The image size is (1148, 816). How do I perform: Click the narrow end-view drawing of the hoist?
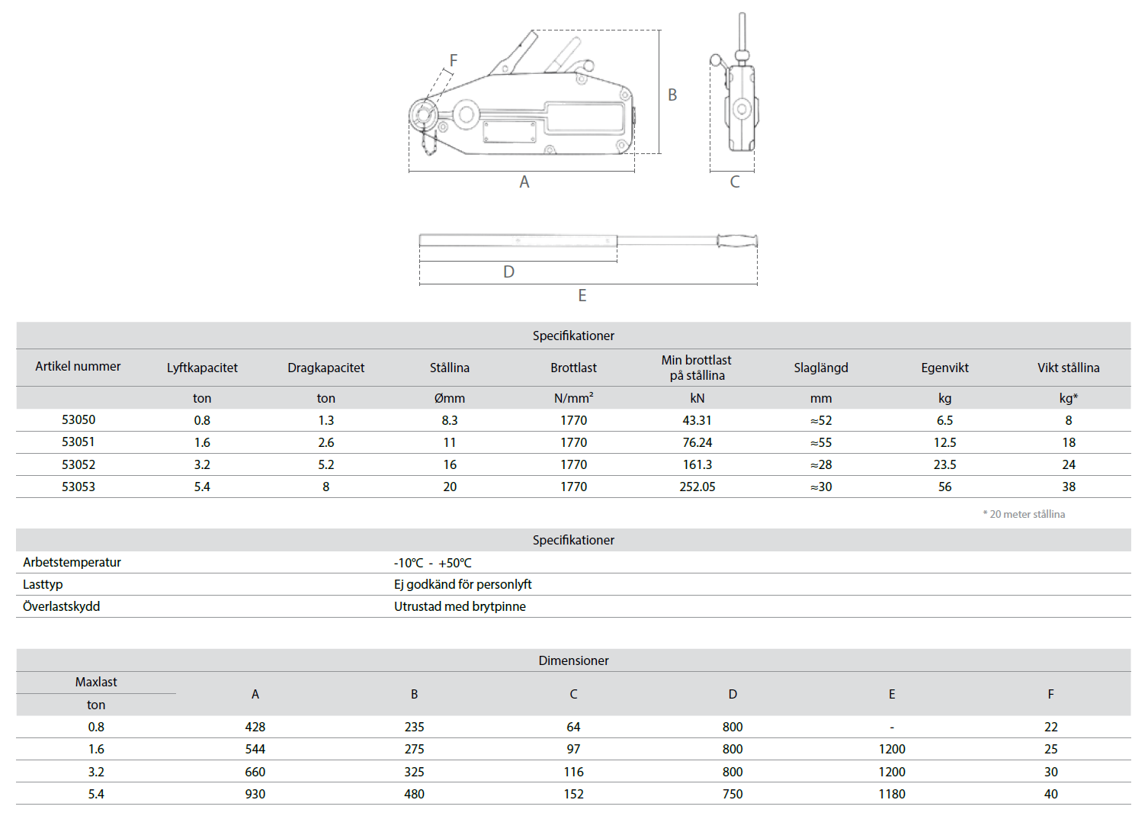pos(736,82)
